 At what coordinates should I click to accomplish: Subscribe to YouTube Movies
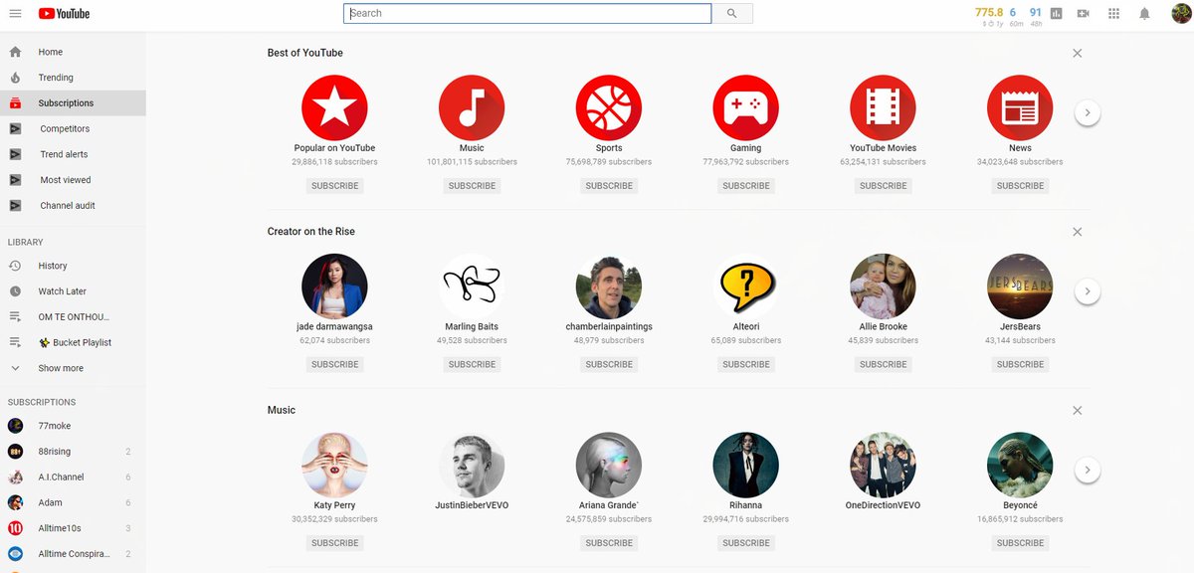[884, 186]
